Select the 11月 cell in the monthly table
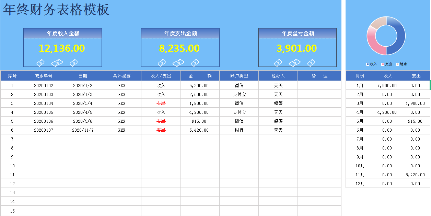 click(360, 175)
